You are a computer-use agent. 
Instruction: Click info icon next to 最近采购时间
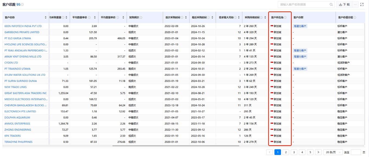[208, 18]
